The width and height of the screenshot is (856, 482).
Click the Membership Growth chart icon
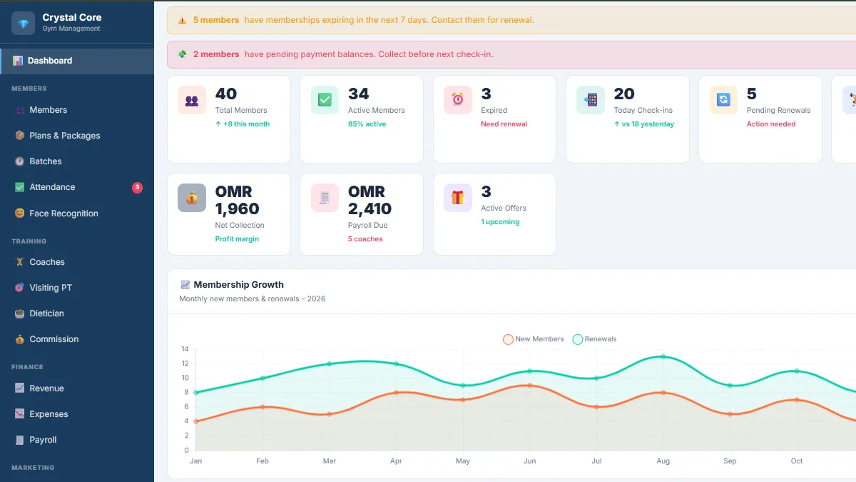pyautogui.click(x=185, y=285)
